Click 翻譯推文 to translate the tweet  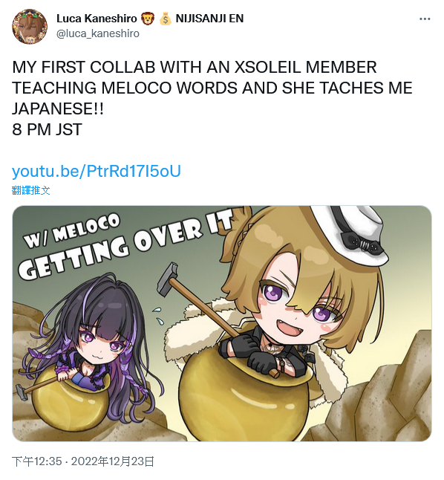pyautogui.click(x=31, y=190)
